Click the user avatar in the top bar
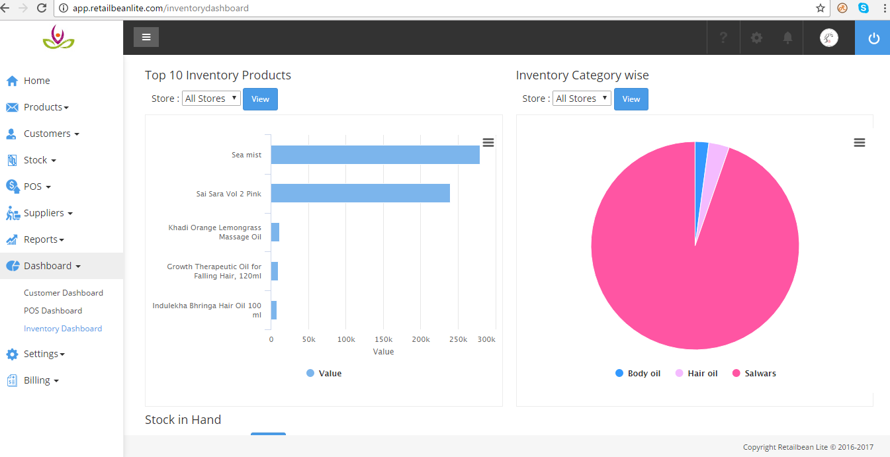Image resolution: width=890 pixels, height=457 pixels. coord(828,38)
